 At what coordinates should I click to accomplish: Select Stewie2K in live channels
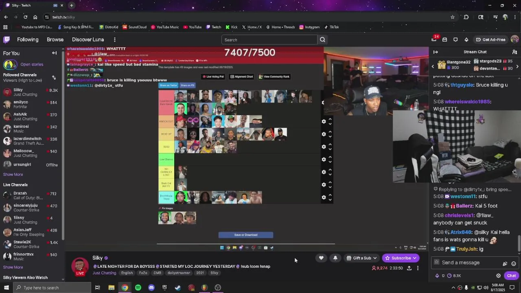pos(31,245)
